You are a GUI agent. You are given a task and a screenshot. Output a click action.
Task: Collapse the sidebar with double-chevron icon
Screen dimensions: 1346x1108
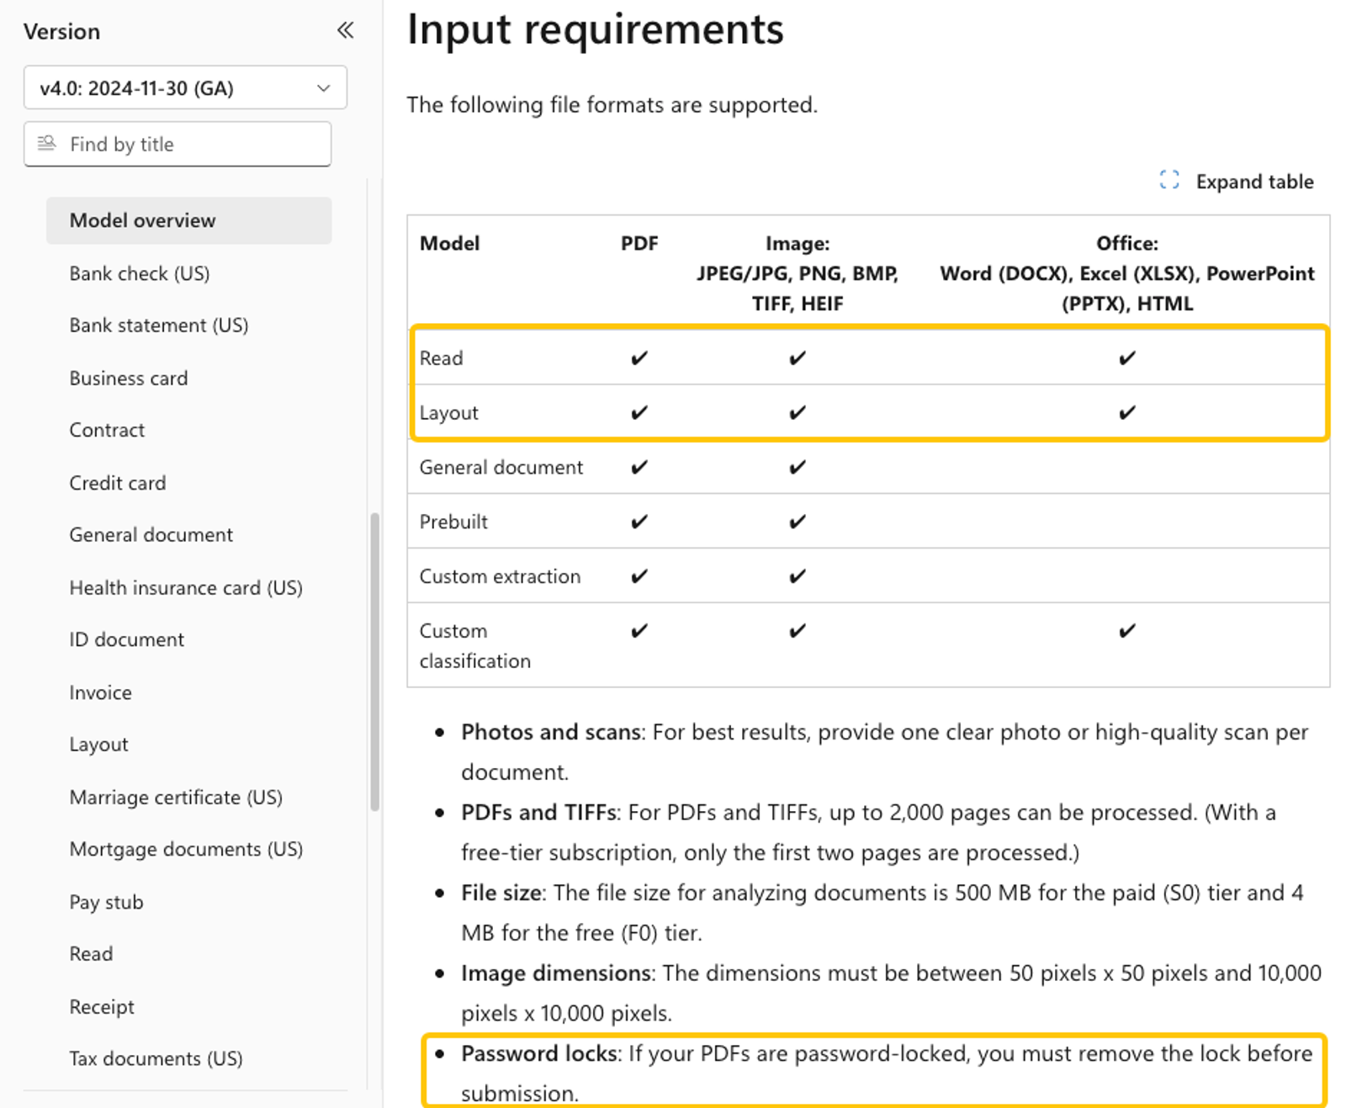tap(345, 31)
